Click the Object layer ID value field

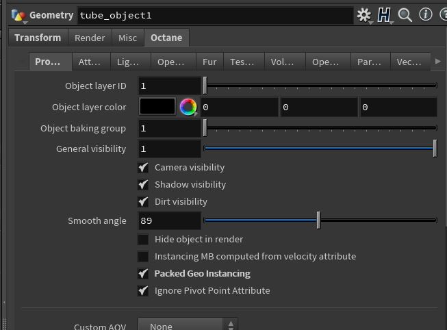pos(169,86)
